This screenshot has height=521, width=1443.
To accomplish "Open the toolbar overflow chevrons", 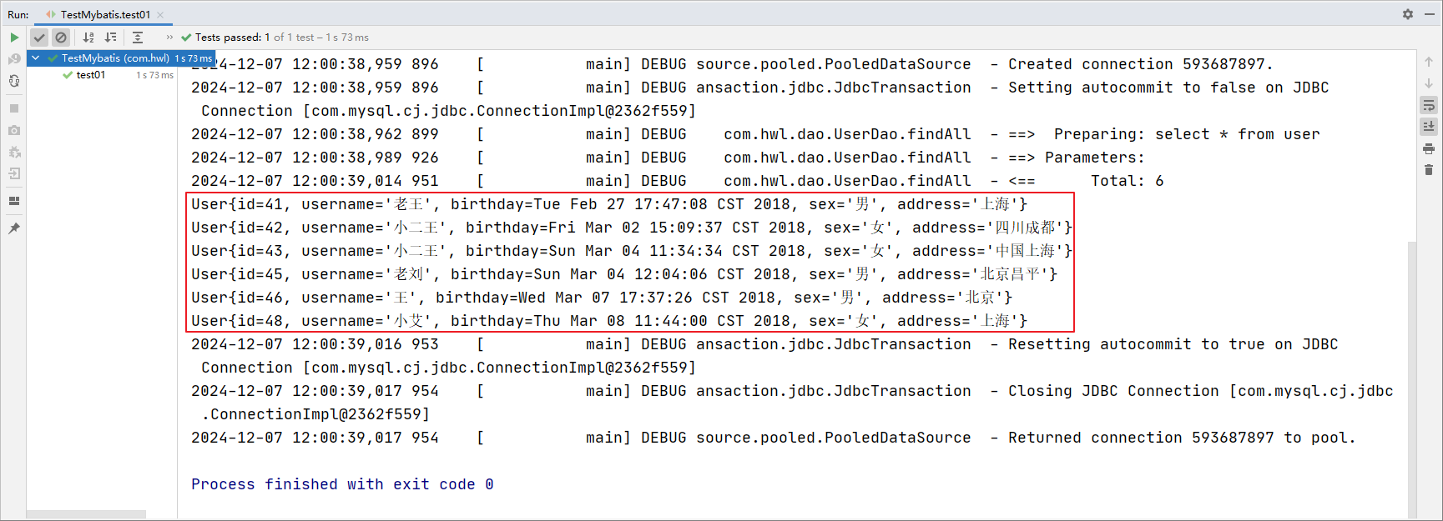I will (169, 38).
